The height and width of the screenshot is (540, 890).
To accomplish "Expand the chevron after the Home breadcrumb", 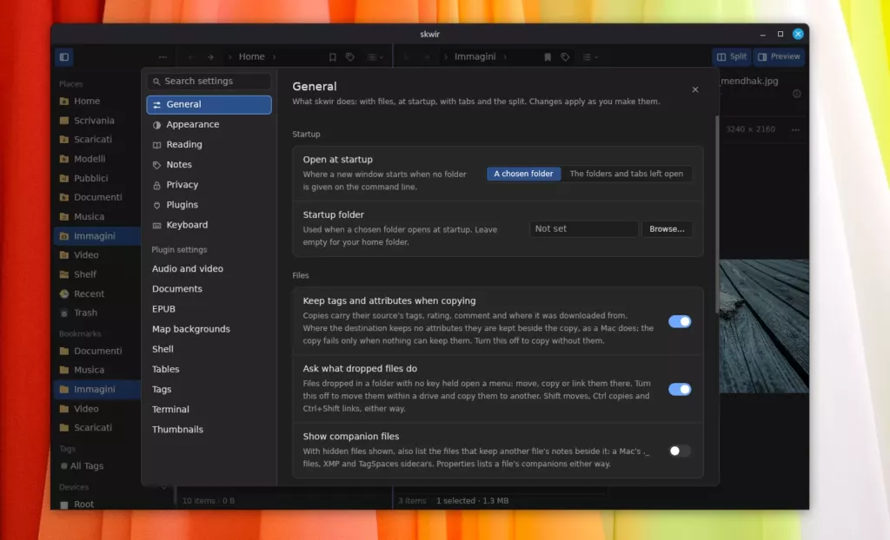I will click(x=274, y=56).
